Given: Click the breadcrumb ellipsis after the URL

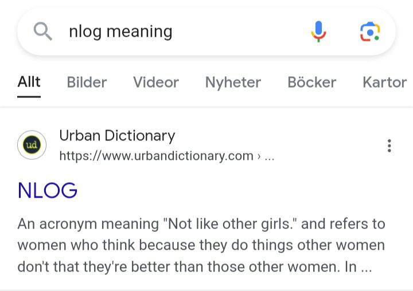Looking at the screenshot, I should [x=269, y=156].
